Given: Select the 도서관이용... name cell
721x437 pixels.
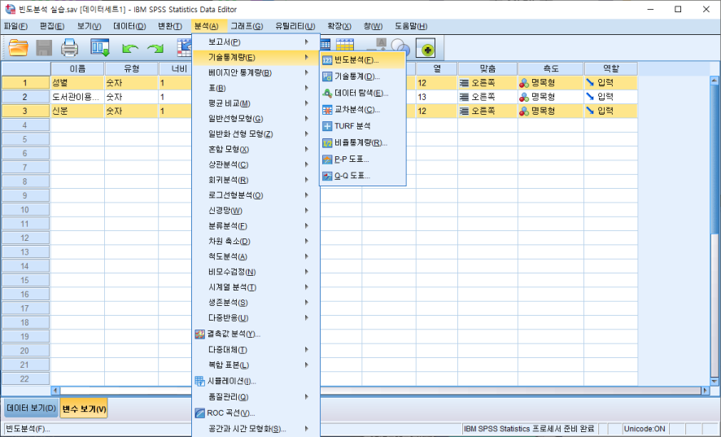Looking at the screenshot, I should click(77, 97).
